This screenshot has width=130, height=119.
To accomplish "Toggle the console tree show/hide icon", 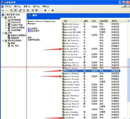I will (15, 10).
